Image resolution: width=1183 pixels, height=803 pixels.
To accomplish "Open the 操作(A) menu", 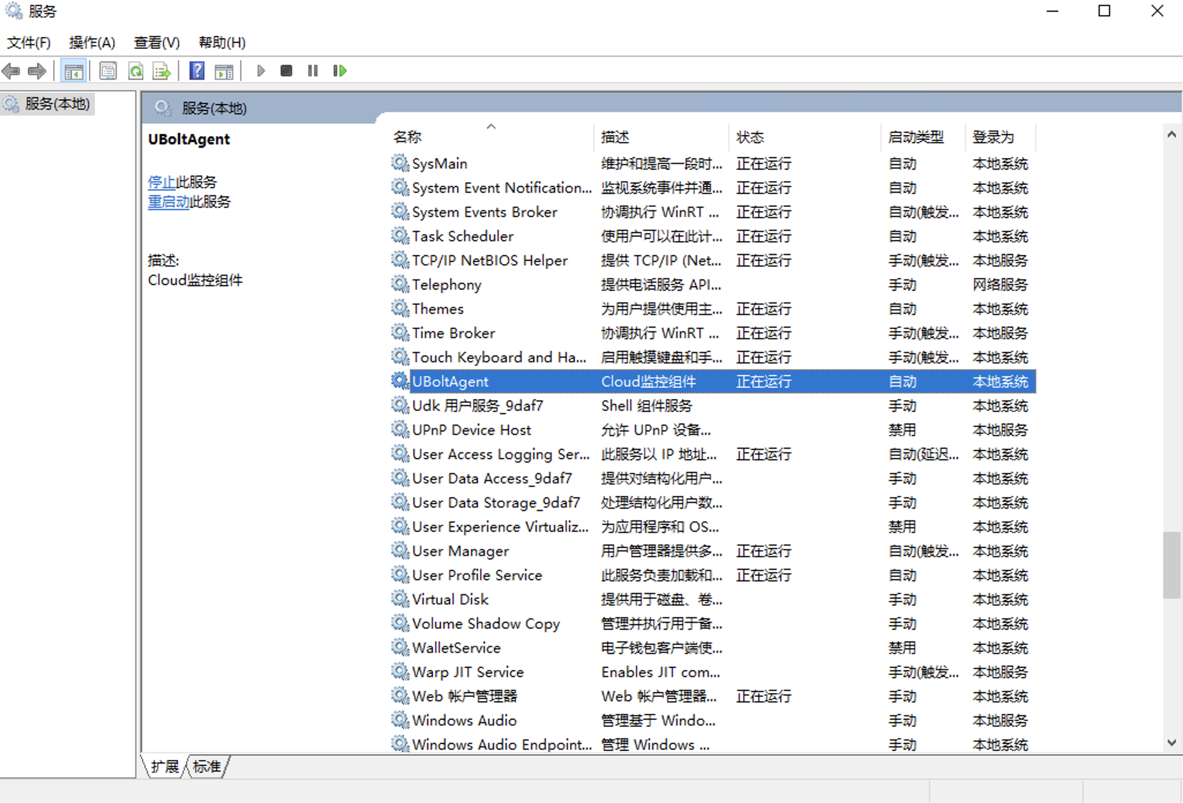I will click(x=92, y=43).
